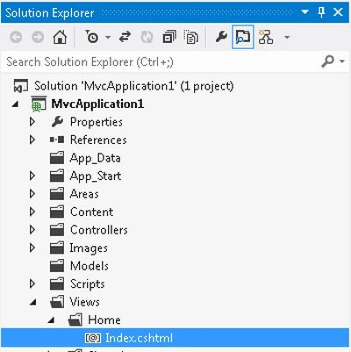
Task: Click the Search Solution Explorer field
Action: coord(161,61)
